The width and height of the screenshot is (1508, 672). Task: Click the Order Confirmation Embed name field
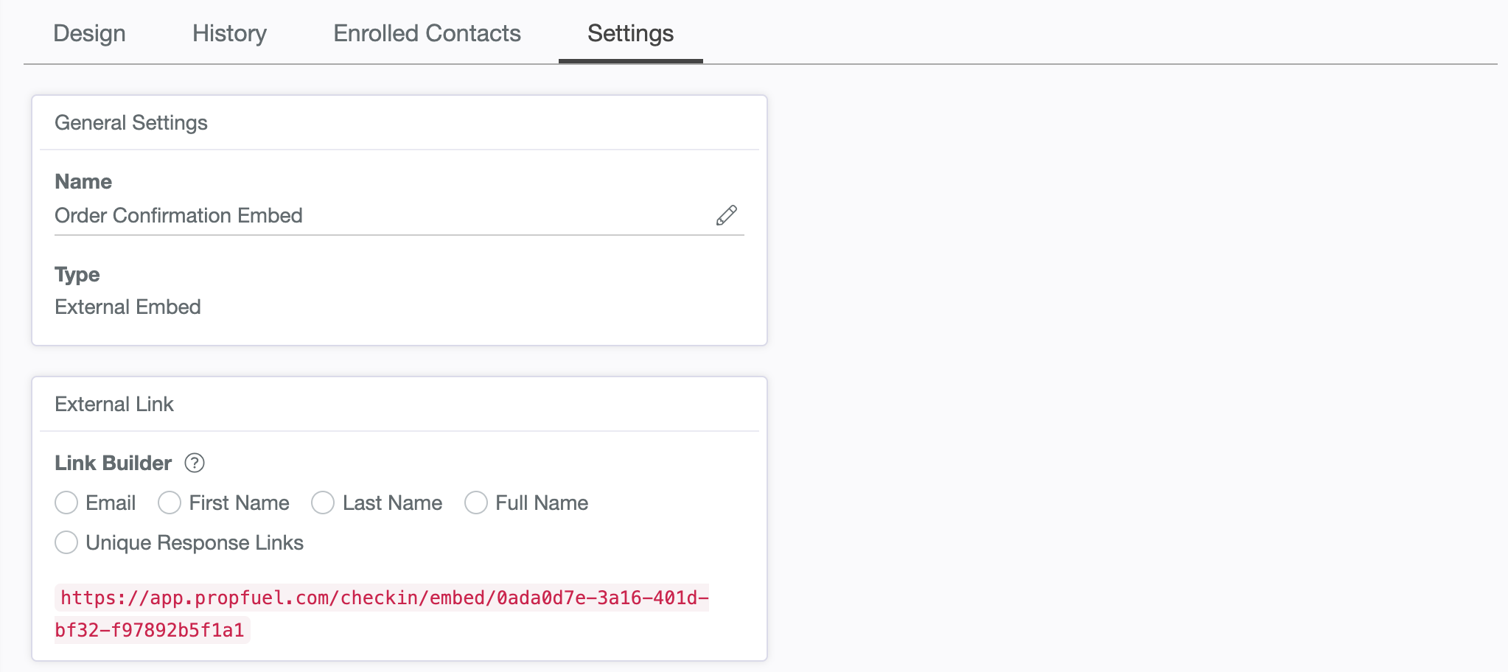(399, 215)
